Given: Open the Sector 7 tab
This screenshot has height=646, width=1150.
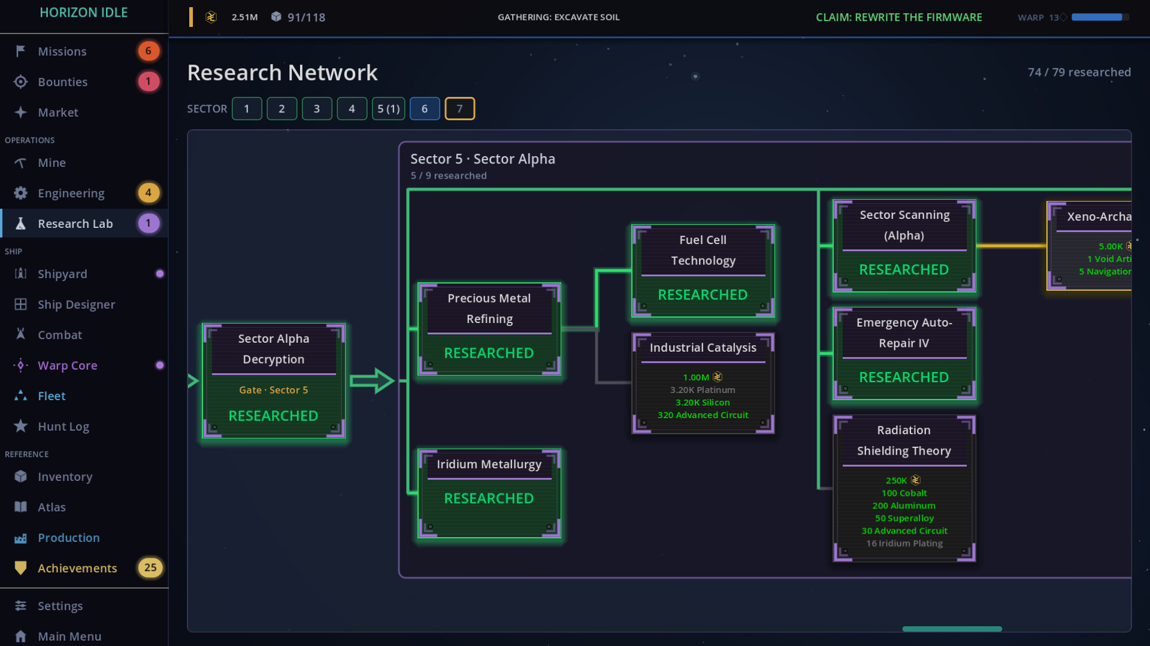Looking at the screenshot, I should [459, 108].
